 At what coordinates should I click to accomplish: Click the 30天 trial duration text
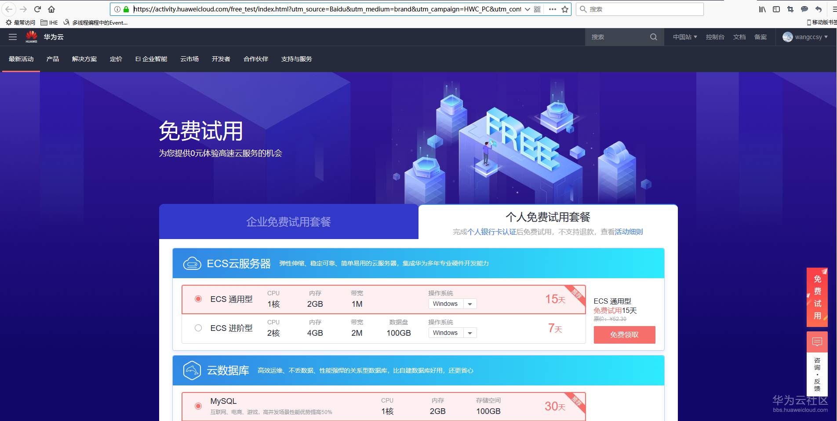[555, 406]
